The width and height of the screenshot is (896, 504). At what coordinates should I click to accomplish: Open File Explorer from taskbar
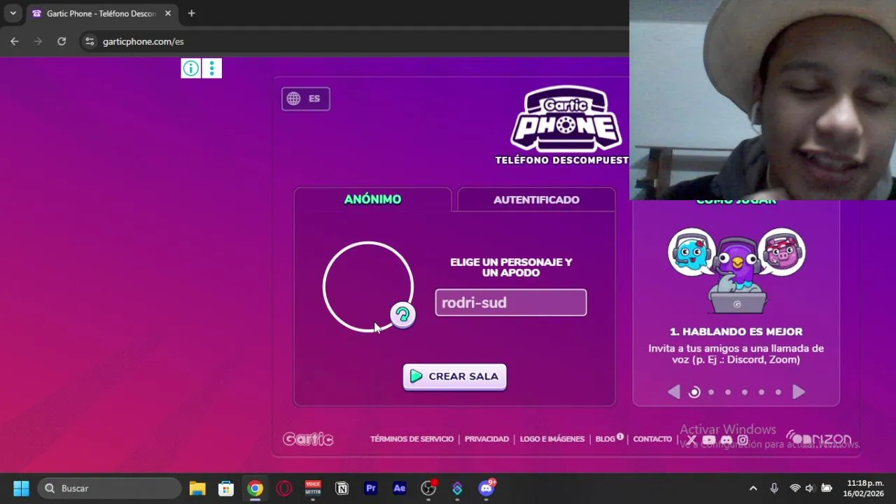(x=197, y=488)
